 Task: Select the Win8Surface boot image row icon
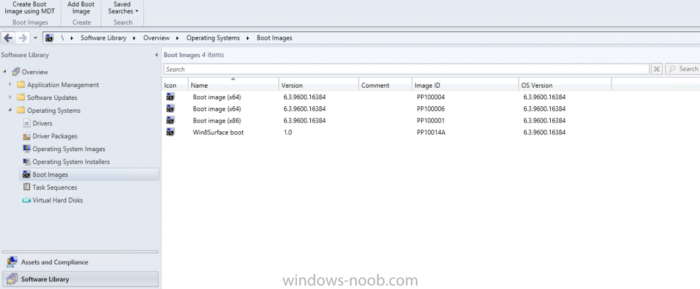[x=170, y=132]
